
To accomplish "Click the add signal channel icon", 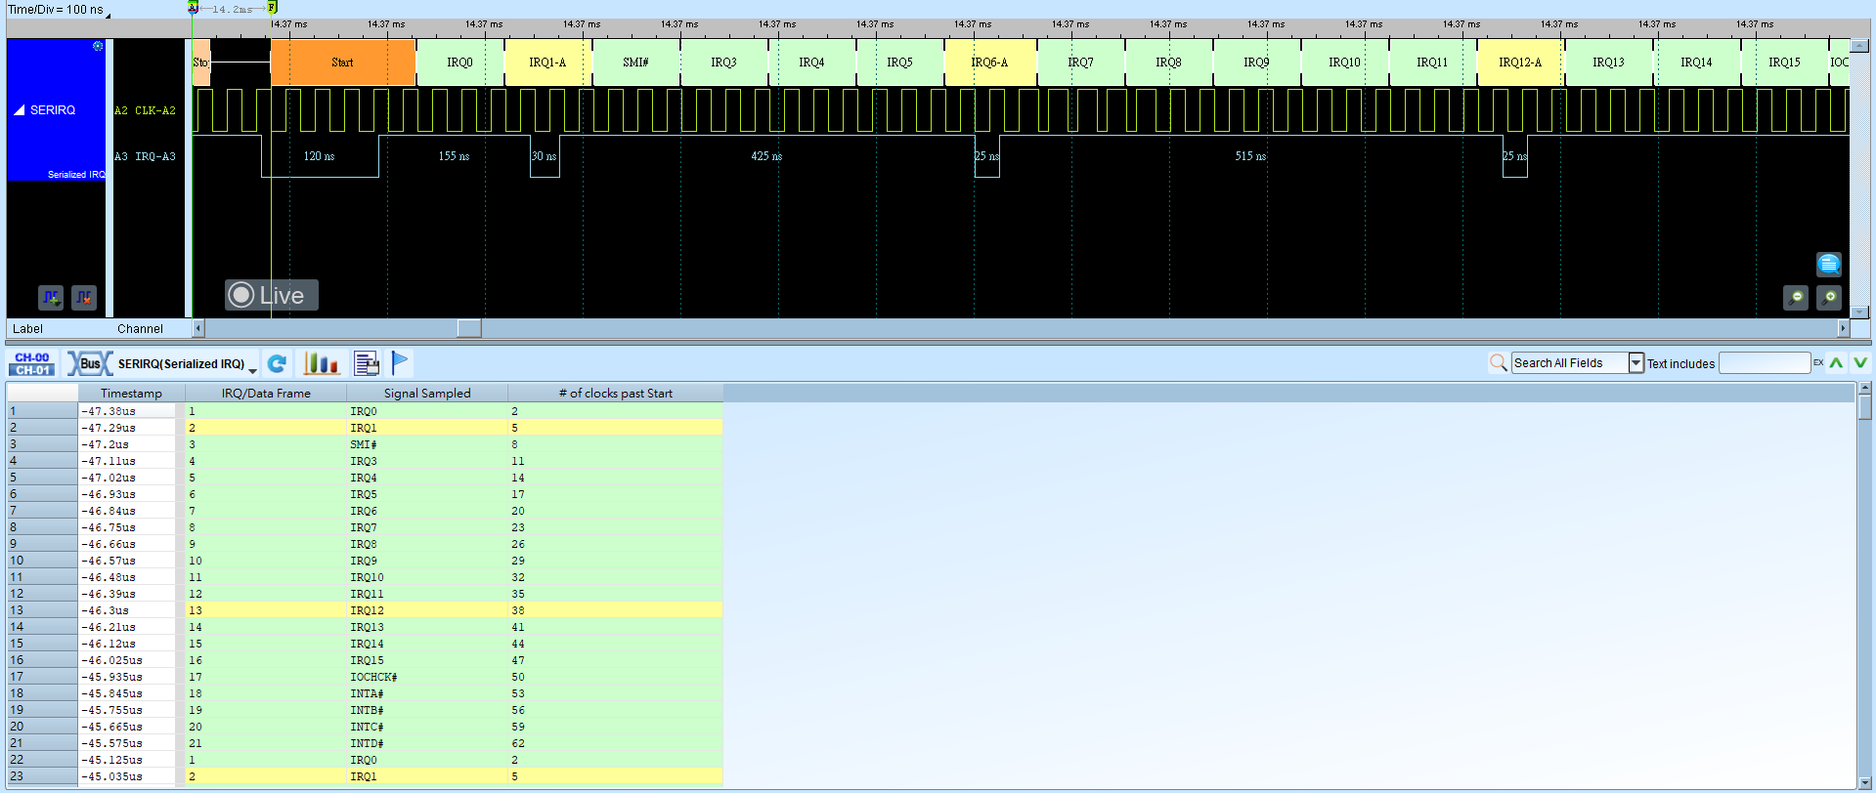I will click(x=51, y=297).
